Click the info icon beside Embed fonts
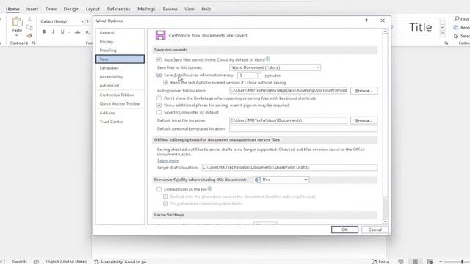The height and width of the screenshot is (264, 470). click(x=210, y=189)
